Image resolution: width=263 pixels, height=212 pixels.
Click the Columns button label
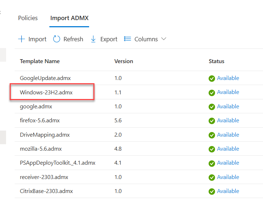click(x=146, y=39)
